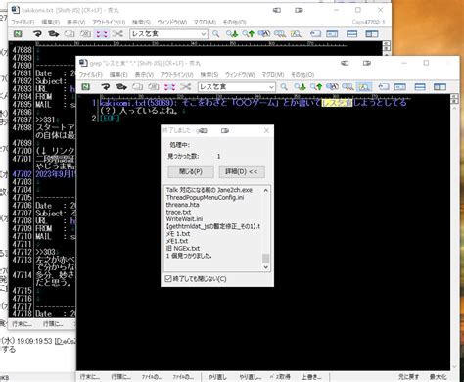Select threana.hta in dialog file list
This screenshot has width=464, height=382.
pos(182,205)
